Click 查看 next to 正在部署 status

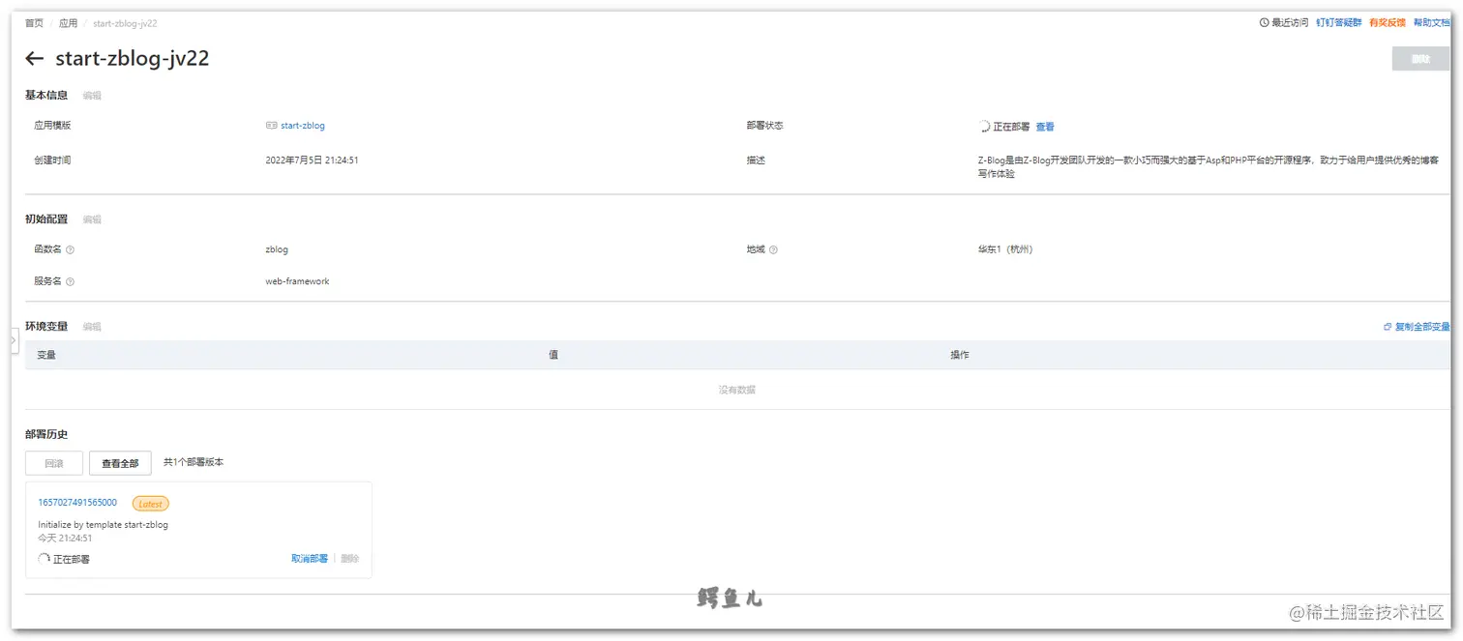pyautogui.click(x=1045, y=127)
